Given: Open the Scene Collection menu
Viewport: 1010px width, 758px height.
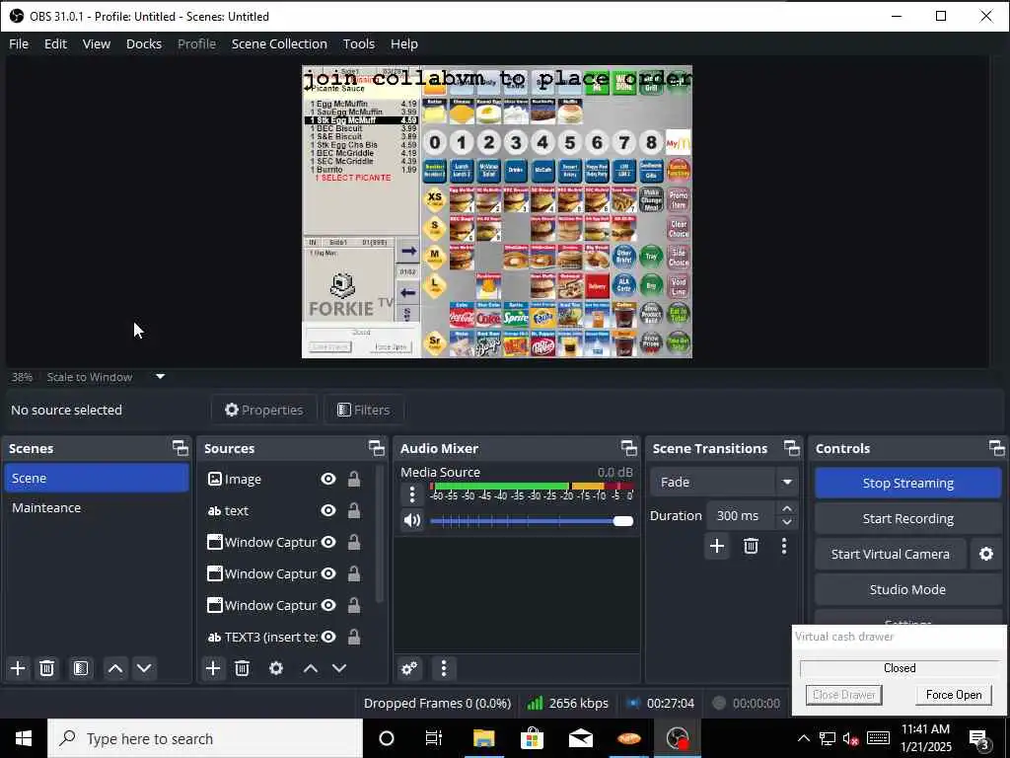Looking at the screenshot, I should 279,43.
